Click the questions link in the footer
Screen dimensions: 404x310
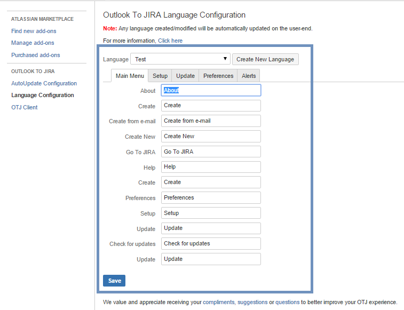288,302
